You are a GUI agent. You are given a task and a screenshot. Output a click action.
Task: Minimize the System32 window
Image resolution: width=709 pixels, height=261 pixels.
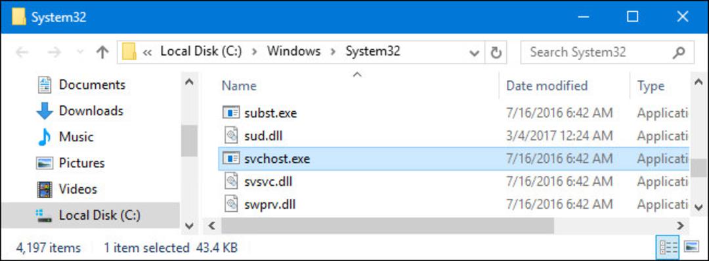584,16
